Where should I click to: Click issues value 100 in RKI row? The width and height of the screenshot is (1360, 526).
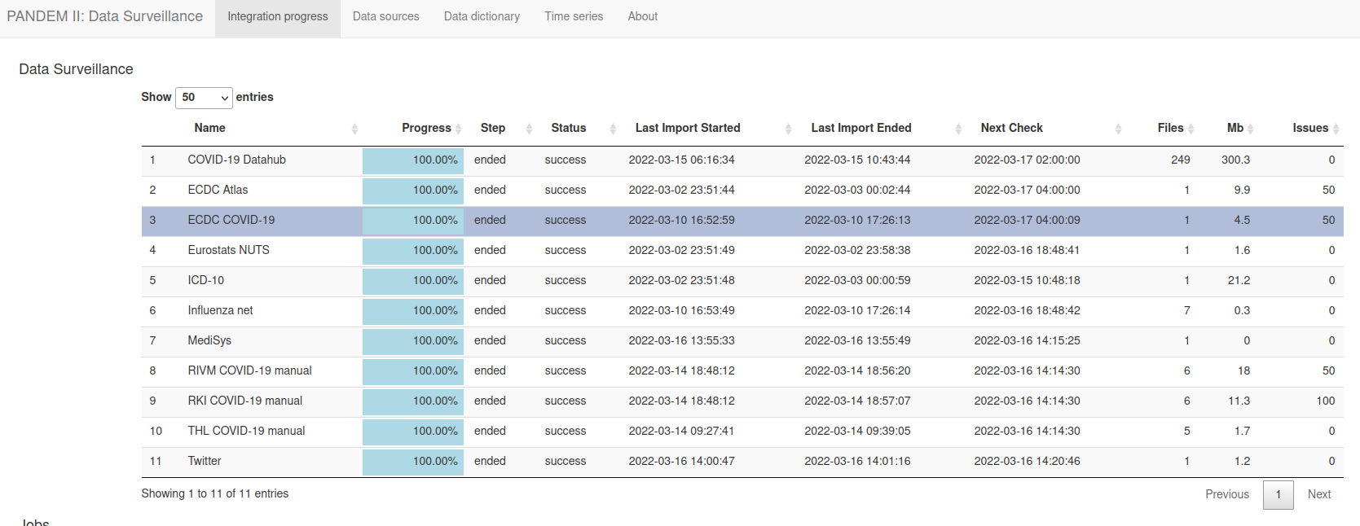1326,401
